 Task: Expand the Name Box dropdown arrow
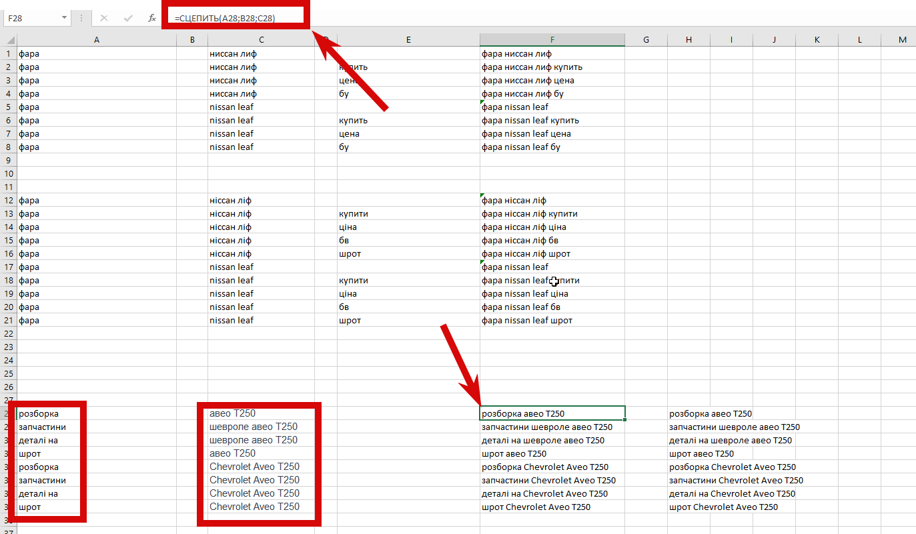64,18
